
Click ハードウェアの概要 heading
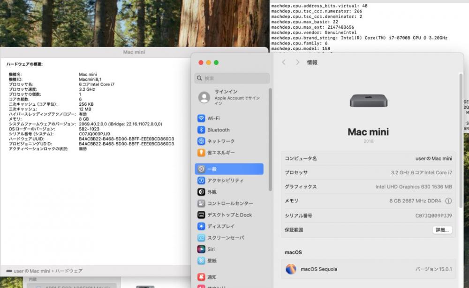pos(24,64)
